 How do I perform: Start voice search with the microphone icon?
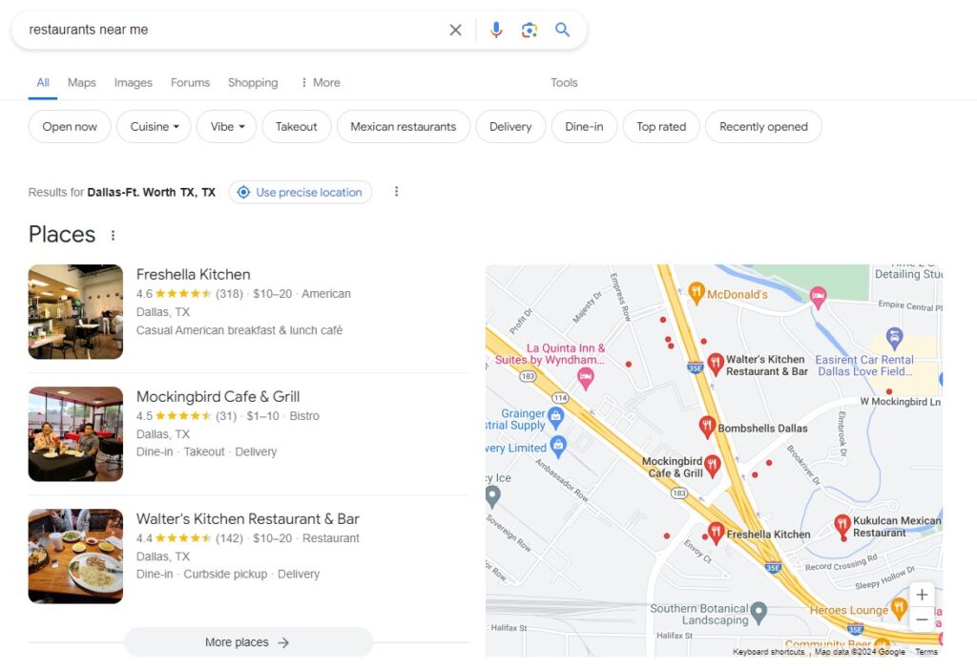[x=496, y=30]
